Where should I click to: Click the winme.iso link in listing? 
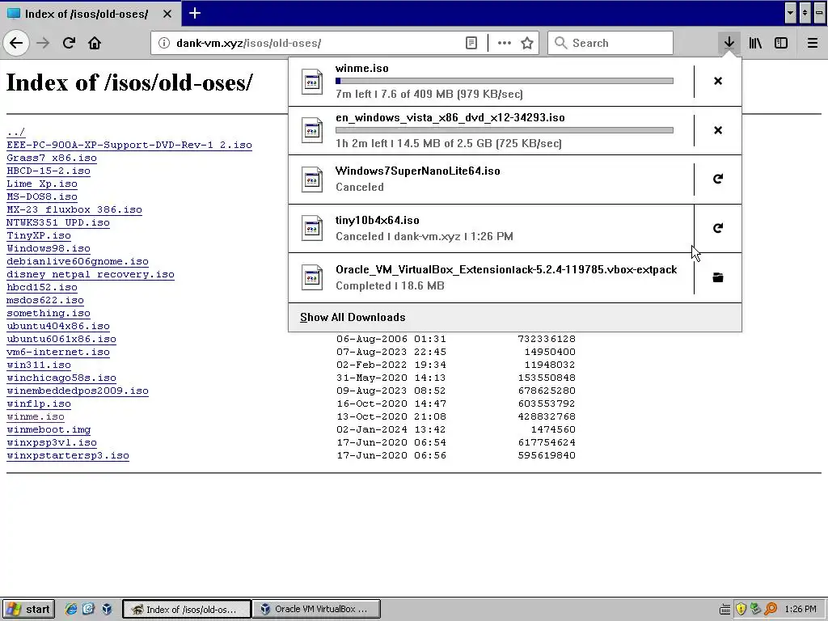click(x=36, y=416)
